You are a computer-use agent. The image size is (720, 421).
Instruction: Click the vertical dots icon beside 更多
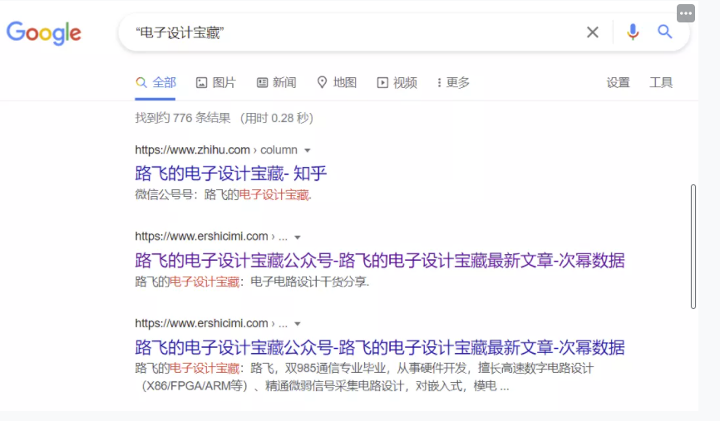click(440, 82)
